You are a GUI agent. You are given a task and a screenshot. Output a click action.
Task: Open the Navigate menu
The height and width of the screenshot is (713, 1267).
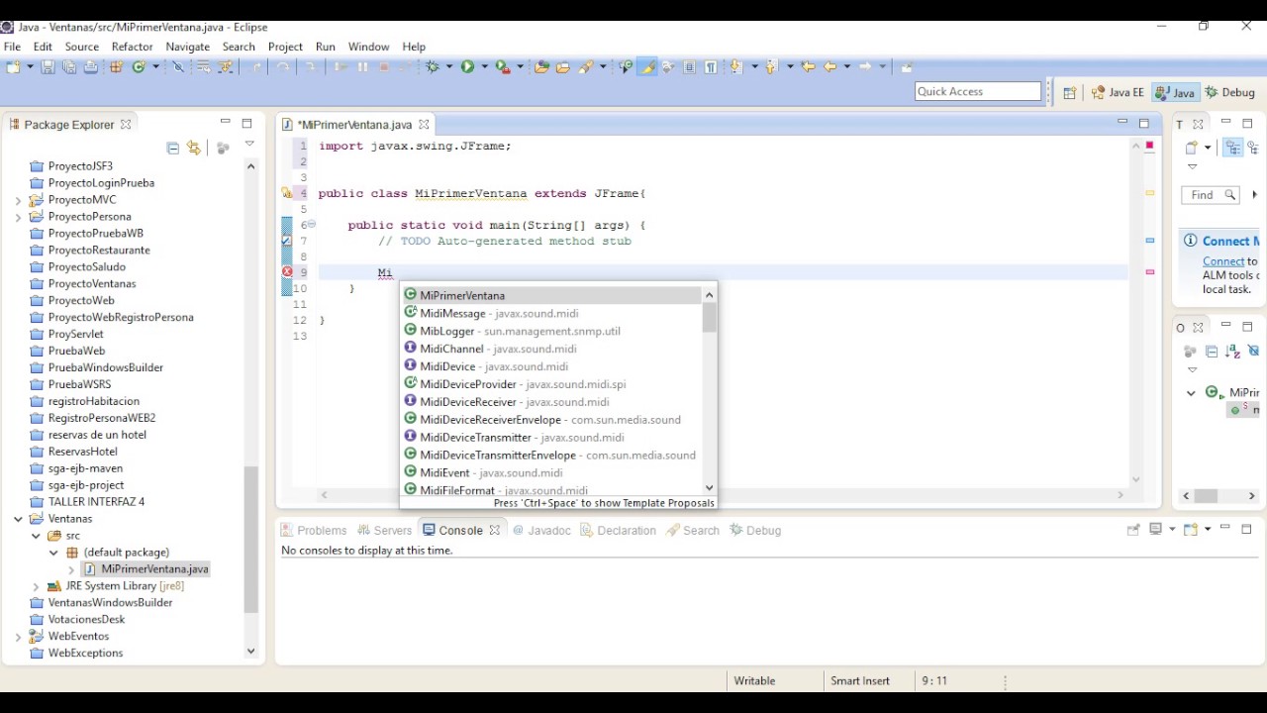(x=188, y=47)
